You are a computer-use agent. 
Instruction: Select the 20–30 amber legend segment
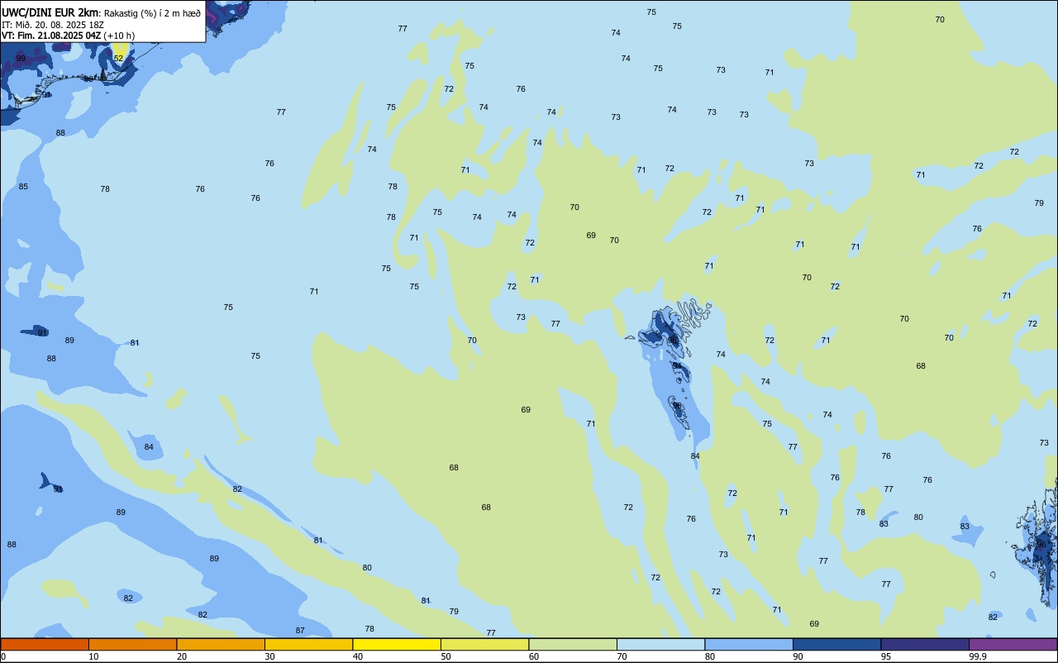pos(221,644)
